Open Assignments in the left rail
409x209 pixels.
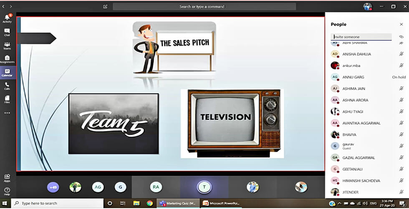tap(7, 59)
